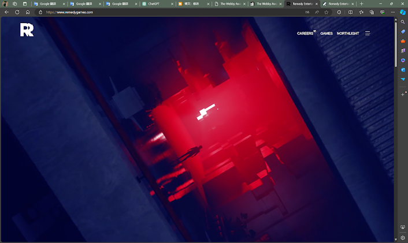Reload the current page
Screen dimensions: 408x243
coord(17,12)
